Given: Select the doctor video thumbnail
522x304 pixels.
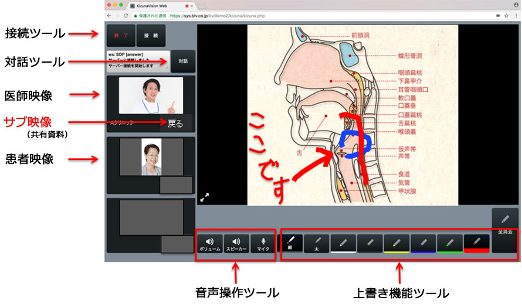Looking at the screenshot, I should coord(151,95).
